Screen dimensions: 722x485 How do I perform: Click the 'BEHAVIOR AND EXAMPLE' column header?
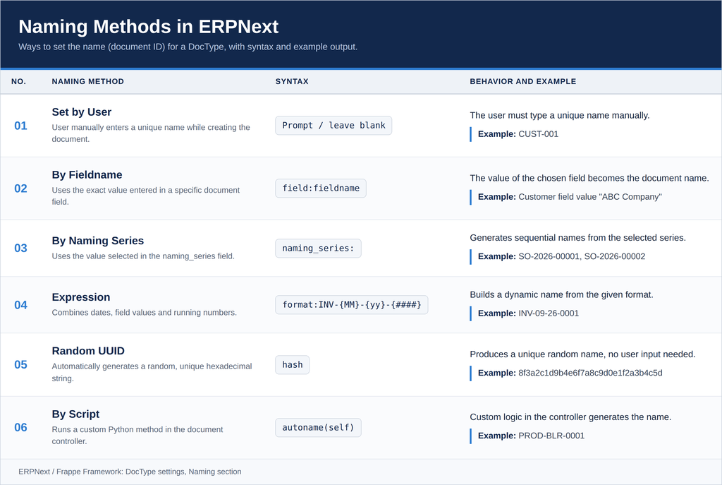click(522, 82)
